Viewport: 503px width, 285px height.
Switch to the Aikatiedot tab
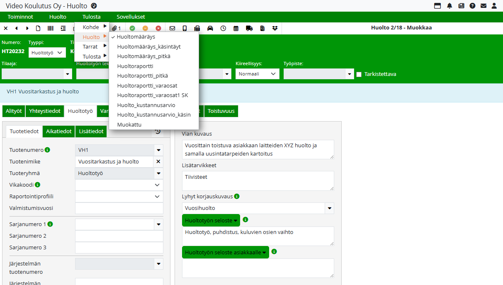tap(58, 132)
